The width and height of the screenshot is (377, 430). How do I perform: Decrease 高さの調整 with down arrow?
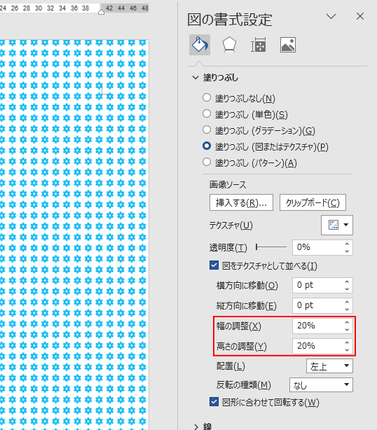pos(347,349)
